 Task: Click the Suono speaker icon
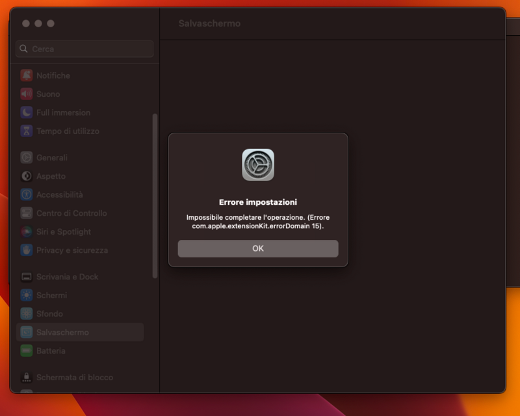27,94
